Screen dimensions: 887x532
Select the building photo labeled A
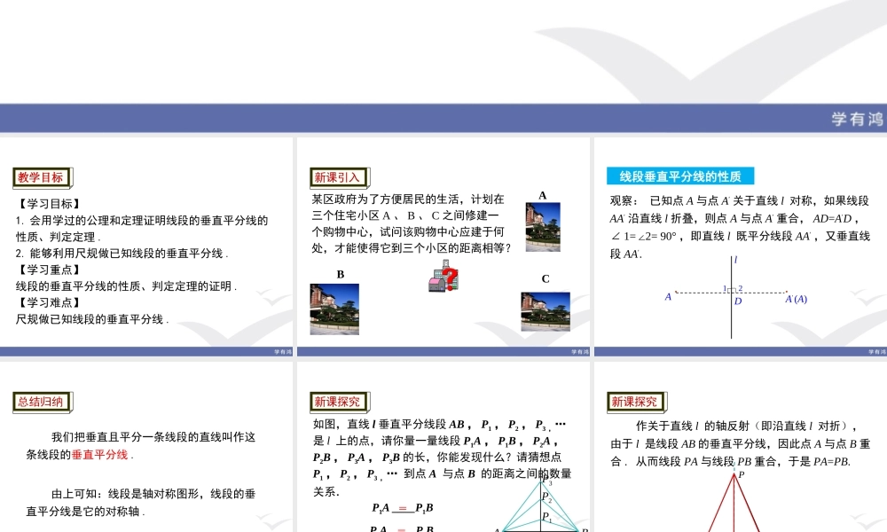542,226
